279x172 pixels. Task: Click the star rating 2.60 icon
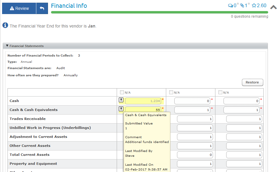[254, 5]
